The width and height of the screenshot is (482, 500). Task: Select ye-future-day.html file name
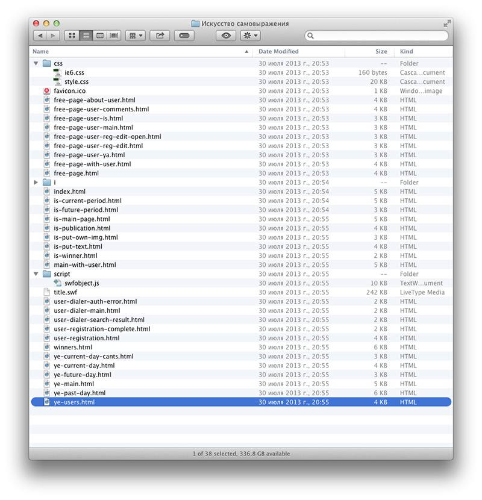(83, 375)
